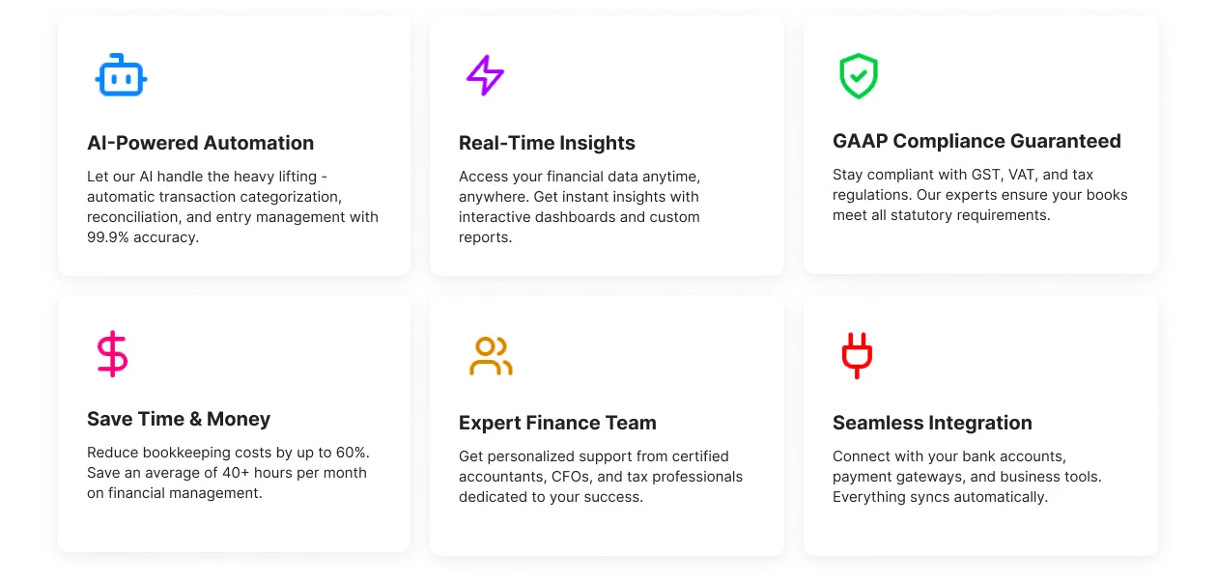Click the pink dollar sign icon
This screenshot has width=1217, height=579.
point(113,353)
